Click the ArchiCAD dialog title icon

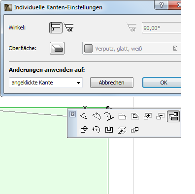8,7
